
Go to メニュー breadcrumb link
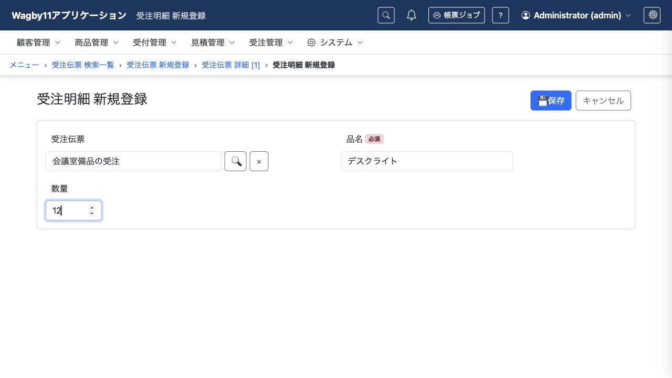24,65
